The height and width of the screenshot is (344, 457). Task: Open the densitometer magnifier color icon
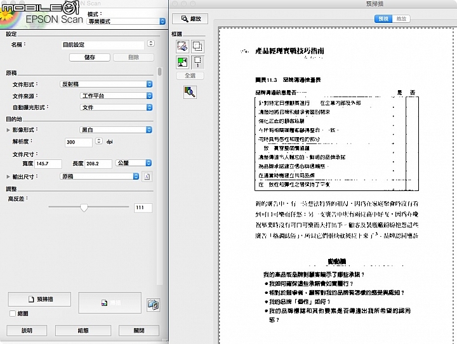point(190,92)
